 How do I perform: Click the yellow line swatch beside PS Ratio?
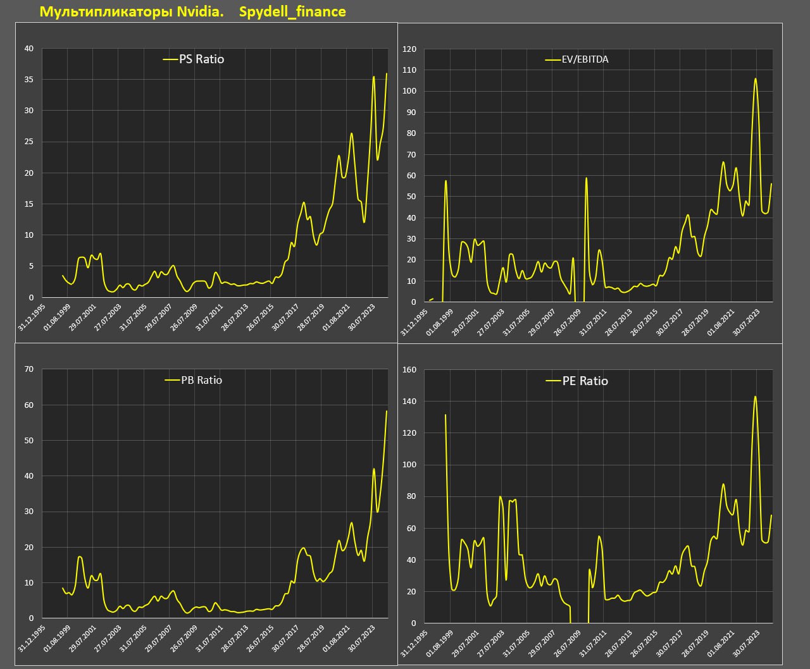pyautogui.click(x=170, y=59)
